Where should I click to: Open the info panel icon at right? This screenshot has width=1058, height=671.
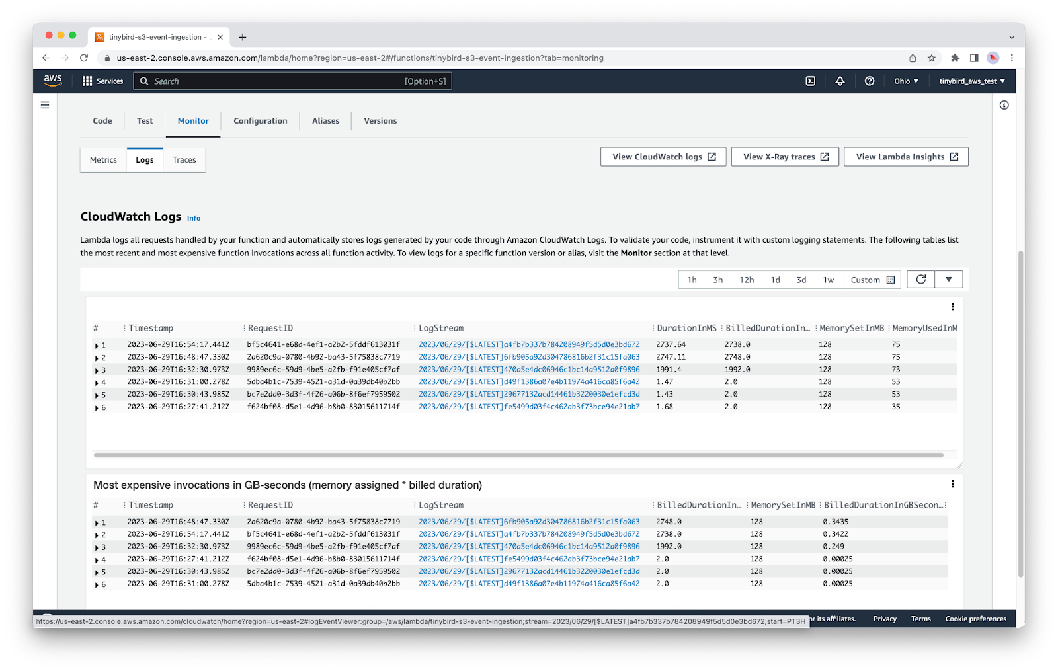pyautogui.click(x=1004, y=105)
